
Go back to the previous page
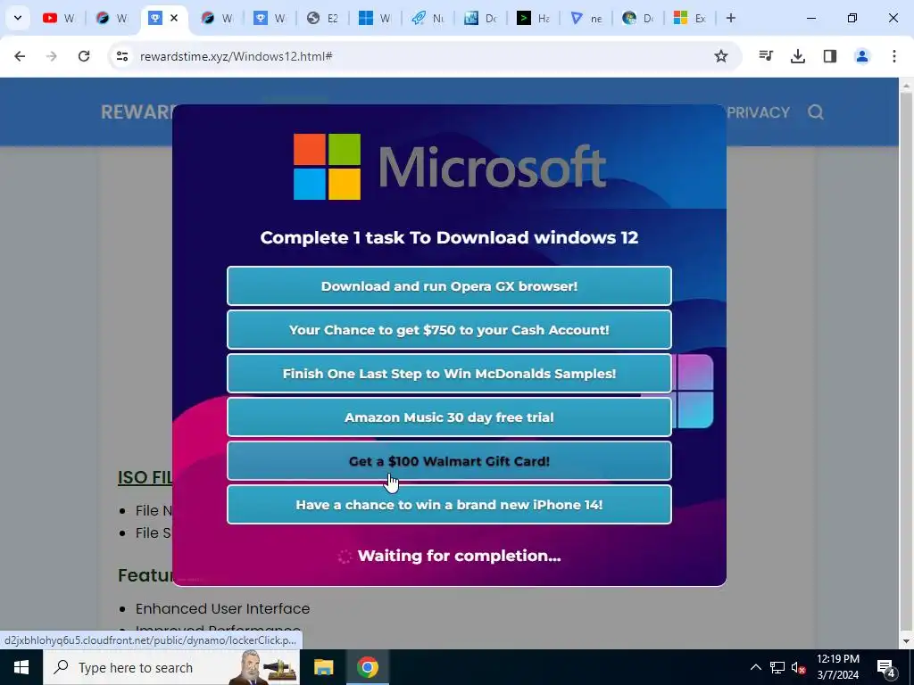(x=20, y=56)
